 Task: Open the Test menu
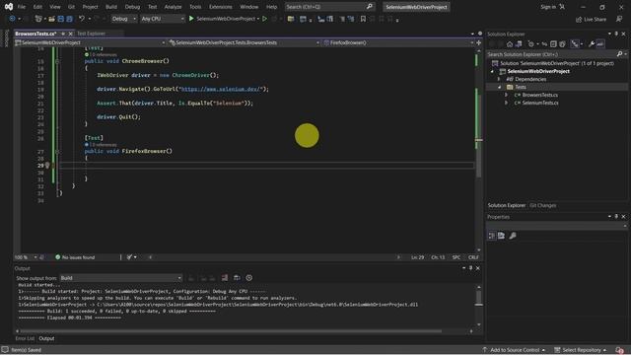(152, 7)
